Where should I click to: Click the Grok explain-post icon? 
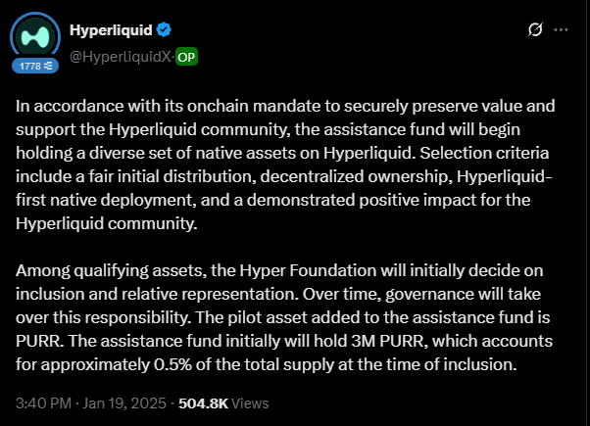click(535, 29)
